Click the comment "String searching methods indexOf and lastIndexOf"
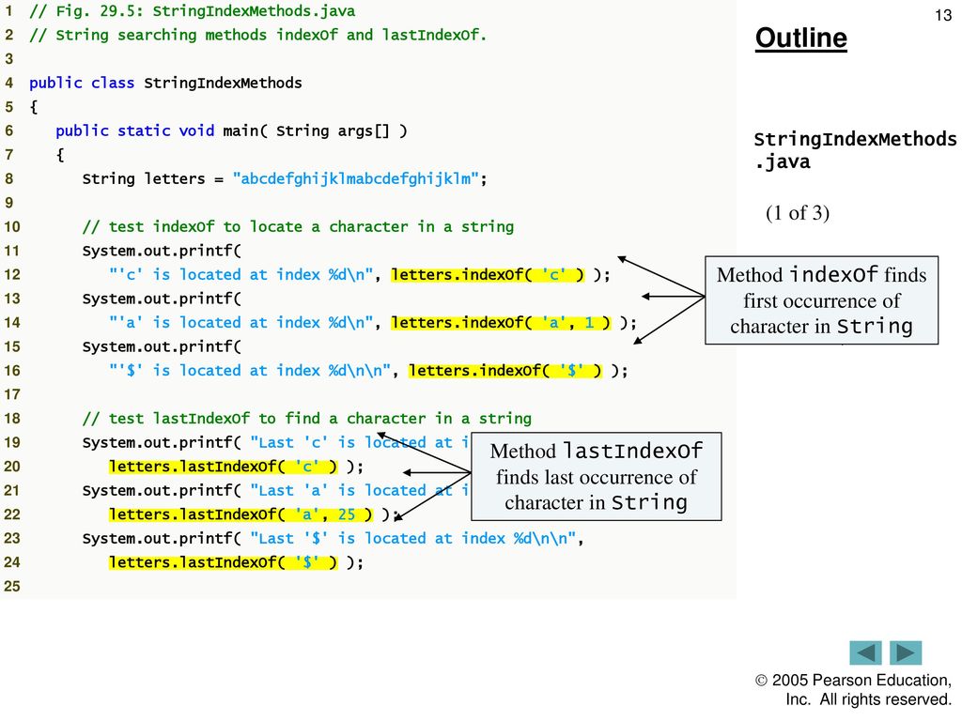Viewport: 962px width, 721px height. [257, 35]
